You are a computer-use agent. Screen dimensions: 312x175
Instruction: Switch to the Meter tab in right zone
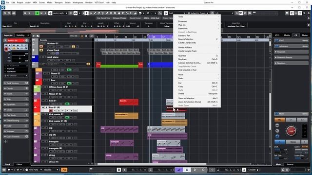coord(305,35)
